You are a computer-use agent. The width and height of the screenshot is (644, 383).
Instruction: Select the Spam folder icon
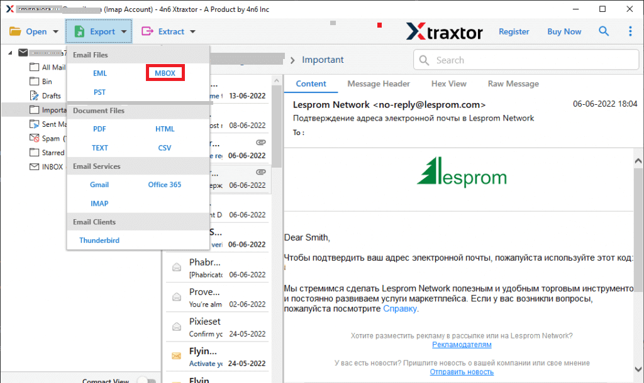click(x=35, y=138)
